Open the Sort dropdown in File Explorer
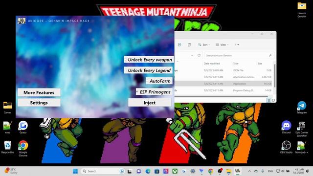This screenshot has width=313, height=176. [x=204, y=44]
